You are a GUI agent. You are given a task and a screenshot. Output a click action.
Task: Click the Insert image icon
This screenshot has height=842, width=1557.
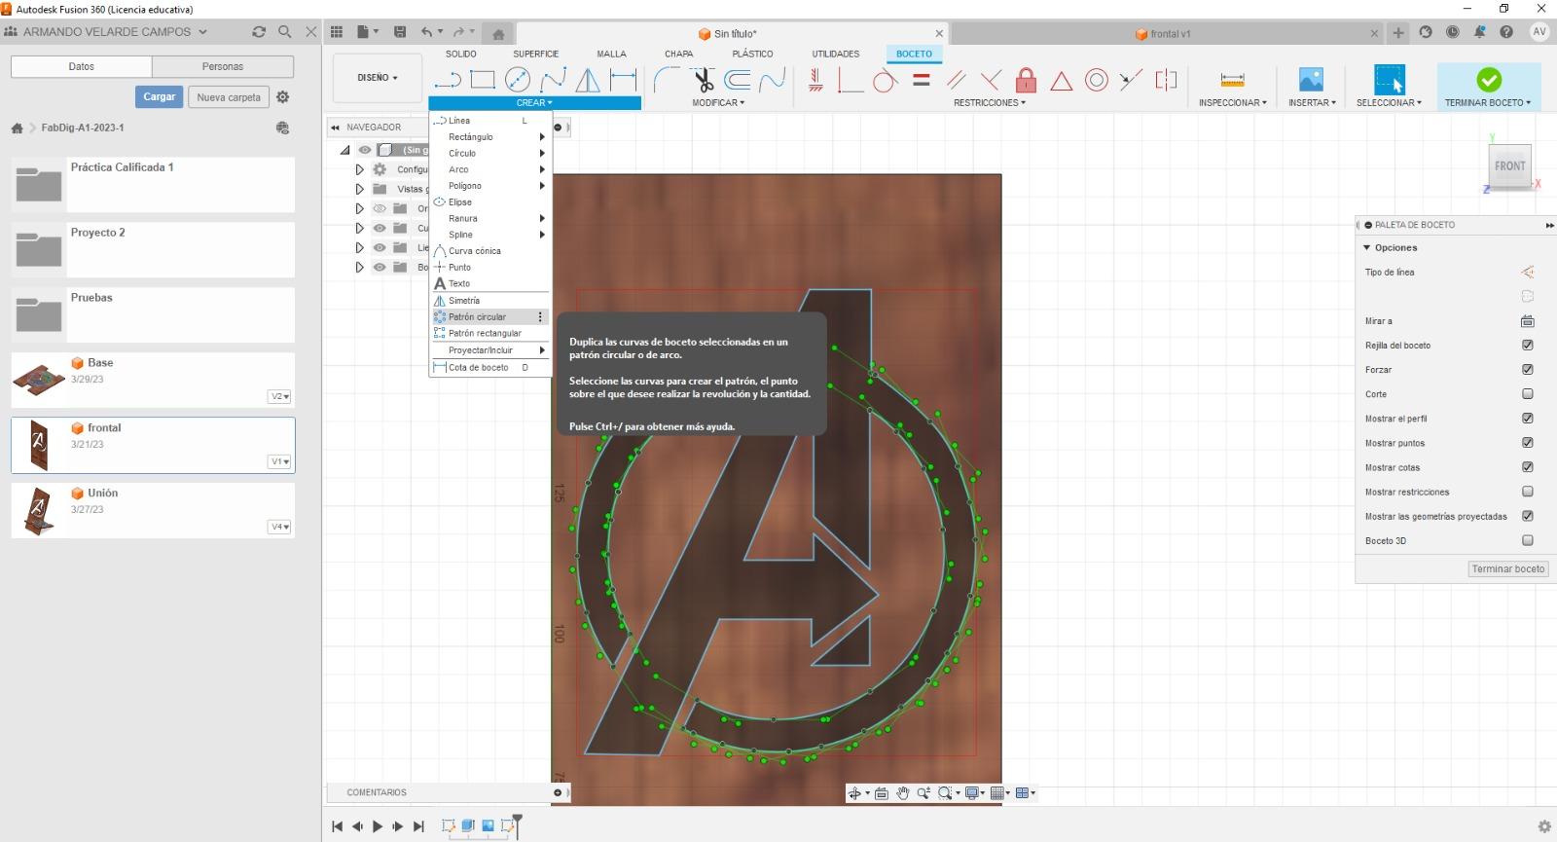(1311, 80)
